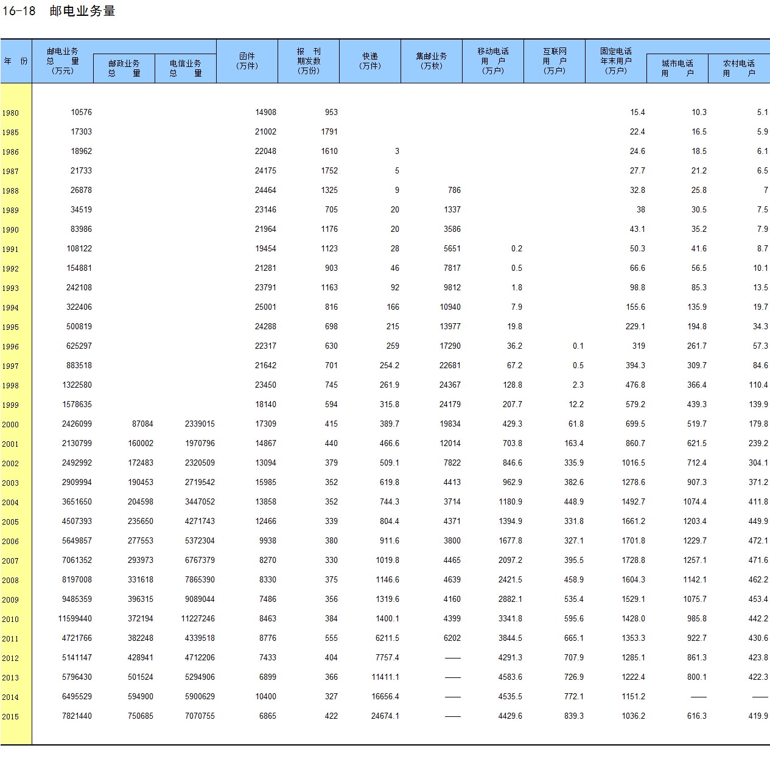Select the 移动电话用户 column header
The image size is (770, 765).
[x=493, y=61]
